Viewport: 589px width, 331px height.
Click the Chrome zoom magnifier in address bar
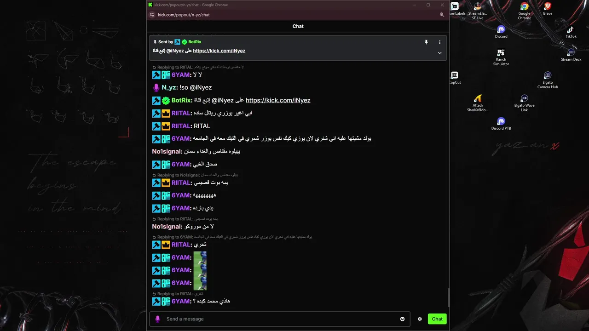442,15
